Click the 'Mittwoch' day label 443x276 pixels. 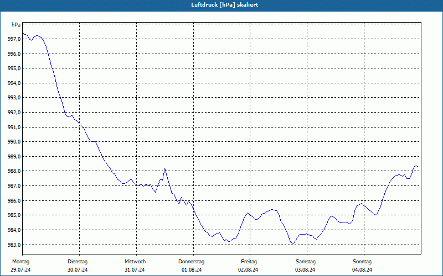click(x=135, y=262)
